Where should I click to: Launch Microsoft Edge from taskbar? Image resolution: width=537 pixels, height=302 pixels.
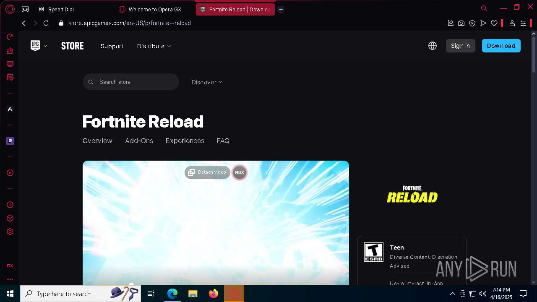pyautogui.click(x=172, y=294)
